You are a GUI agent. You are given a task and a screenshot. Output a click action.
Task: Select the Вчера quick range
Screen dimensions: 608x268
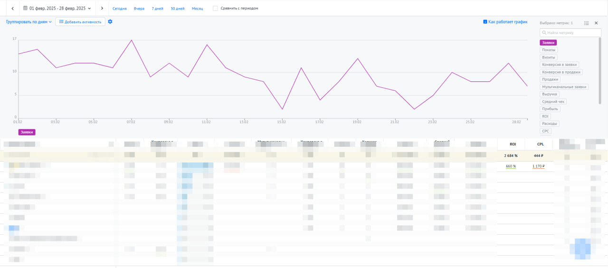[x=139, y=9]
